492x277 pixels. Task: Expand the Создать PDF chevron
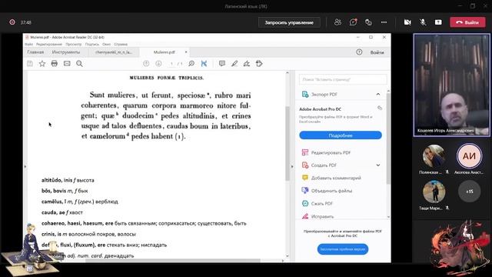(x=378, y=165)
